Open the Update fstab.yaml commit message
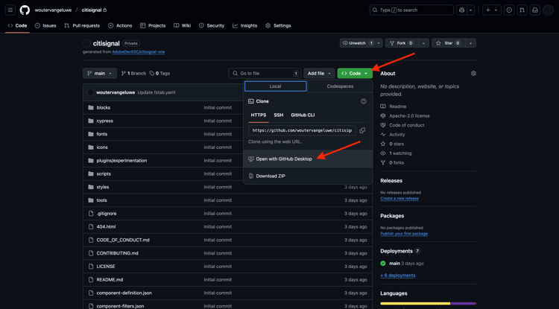This screenshot has height=309, width=559. click(x=157, y=92)
